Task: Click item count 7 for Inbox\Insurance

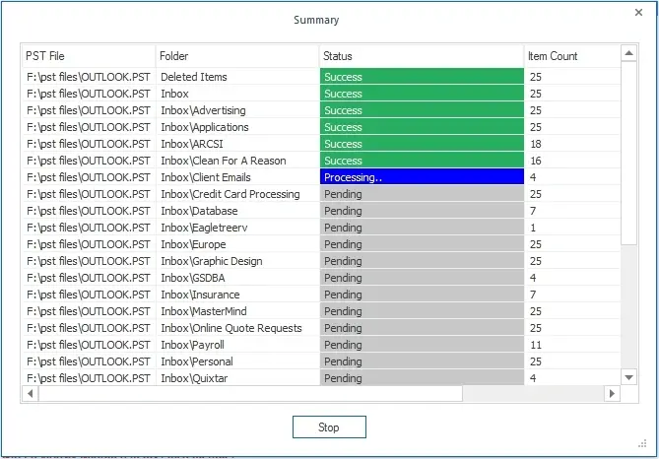Action: tap(572, 295)
